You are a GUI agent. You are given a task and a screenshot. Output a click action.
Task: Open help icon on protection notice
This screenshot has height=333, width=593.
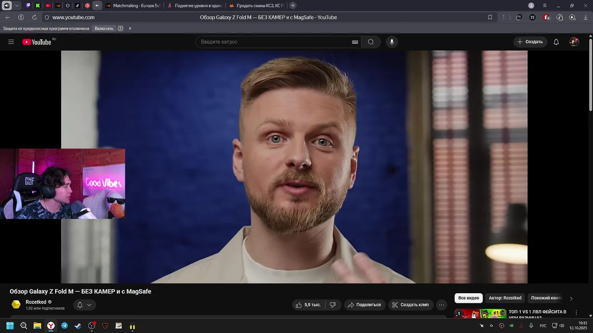point(120,28)
